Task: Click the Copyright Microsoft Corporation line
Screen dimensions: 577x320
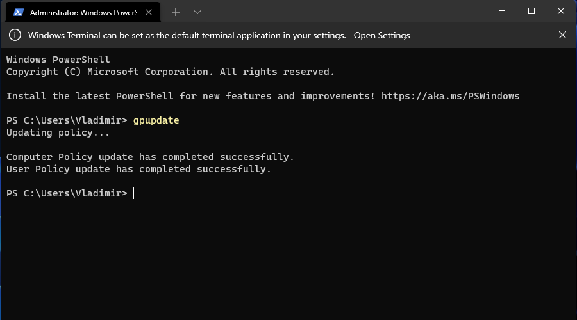Action: [171, 72]
